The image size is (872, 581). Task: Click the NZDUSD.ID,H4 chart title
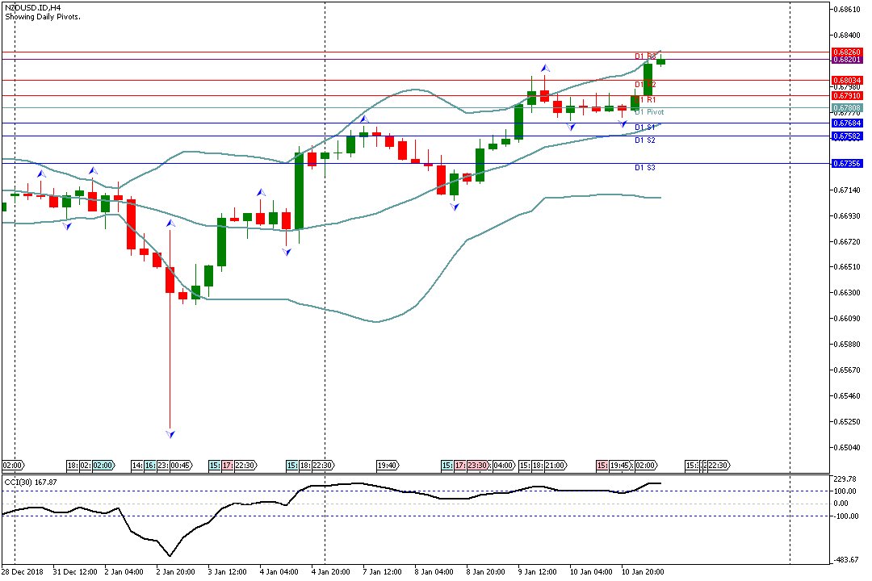33,8
